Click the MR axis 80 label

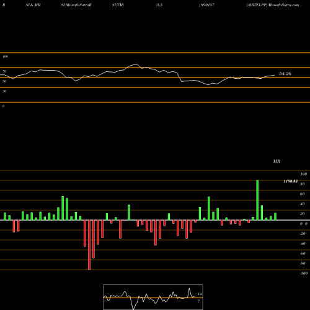coord(303,184)
